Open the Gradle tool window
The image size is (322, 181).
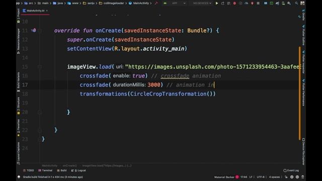303,15
